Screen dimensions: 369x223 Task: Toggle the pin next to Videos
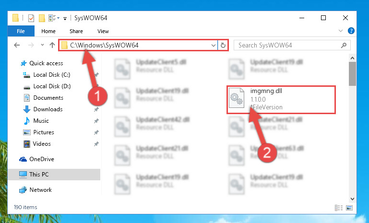pyautogui.click(x=96, y=144)
